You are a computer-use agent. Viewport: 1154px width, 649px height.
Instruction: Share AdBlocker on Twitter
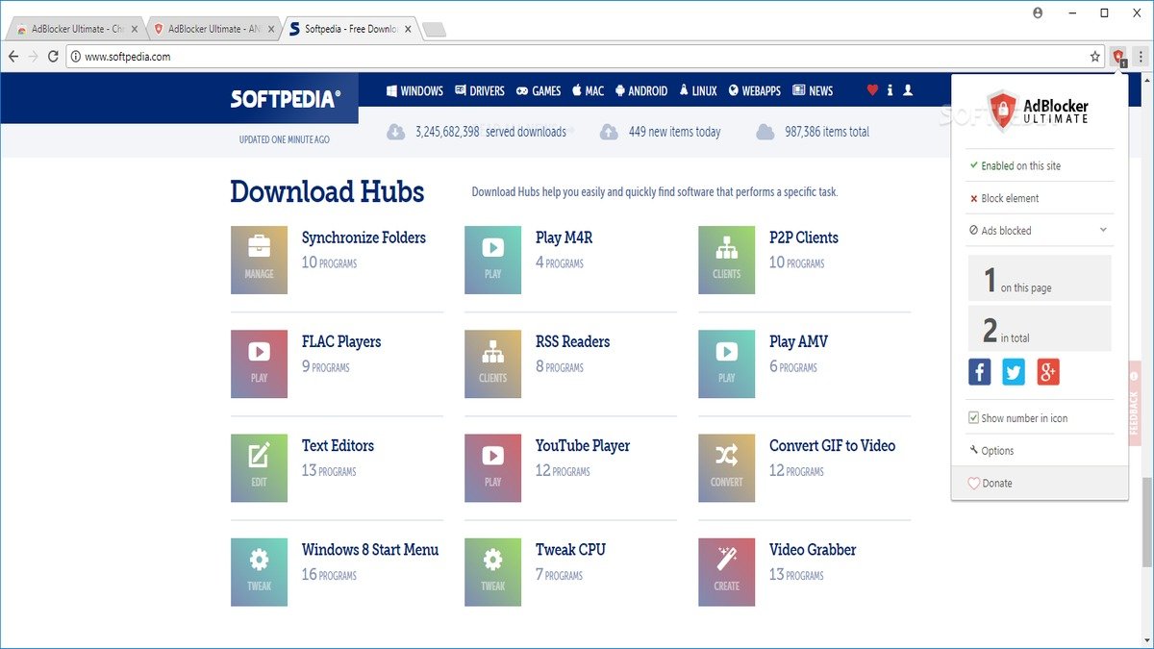click(1014, 372)
